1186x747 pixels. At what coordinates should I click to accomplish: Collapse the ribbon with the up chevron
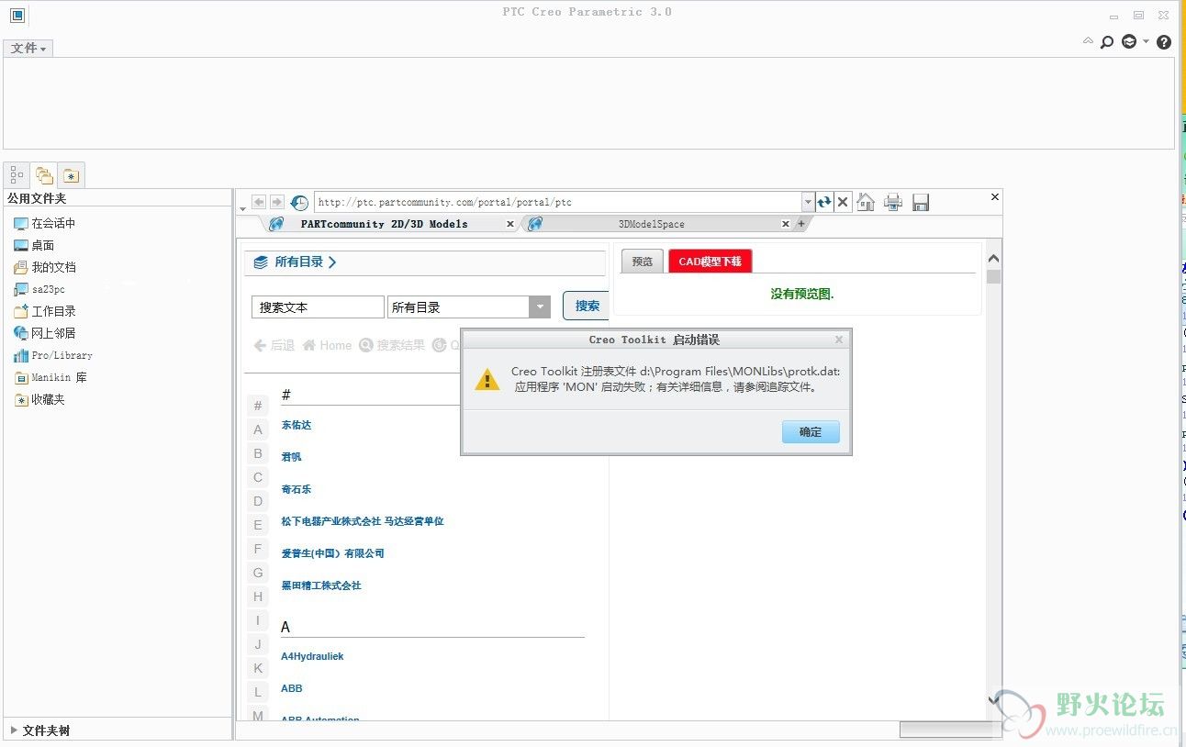click(x=1088, y=41)
